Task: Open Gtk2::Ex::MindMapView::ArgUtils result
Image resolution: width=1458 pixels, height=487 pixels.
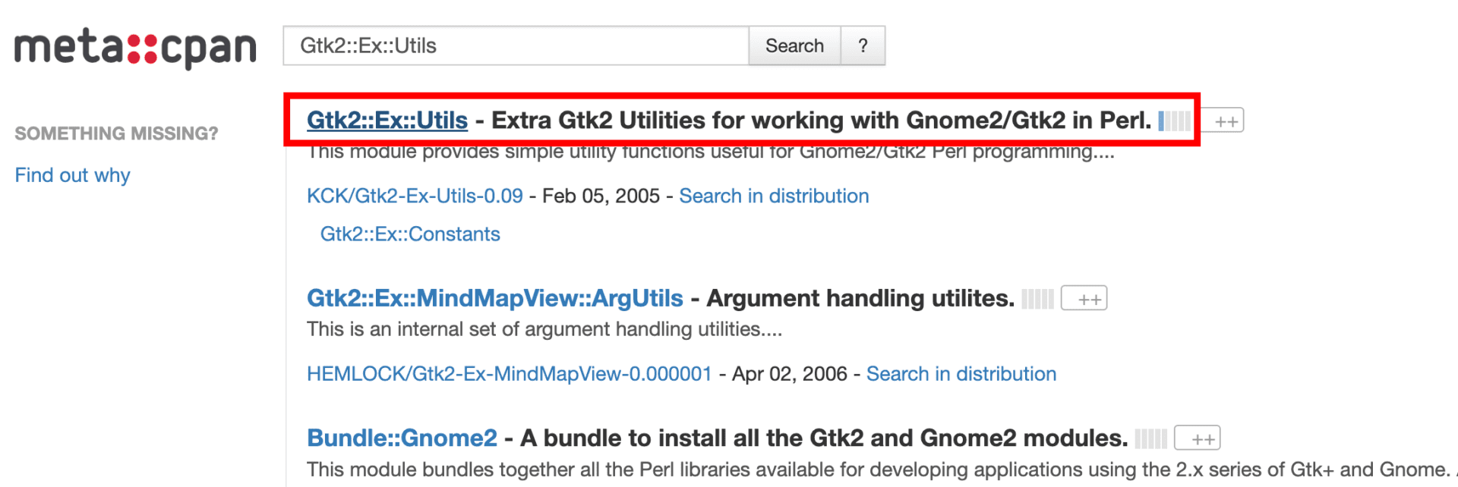Action: pyautogui.click(x=494, y=298)
